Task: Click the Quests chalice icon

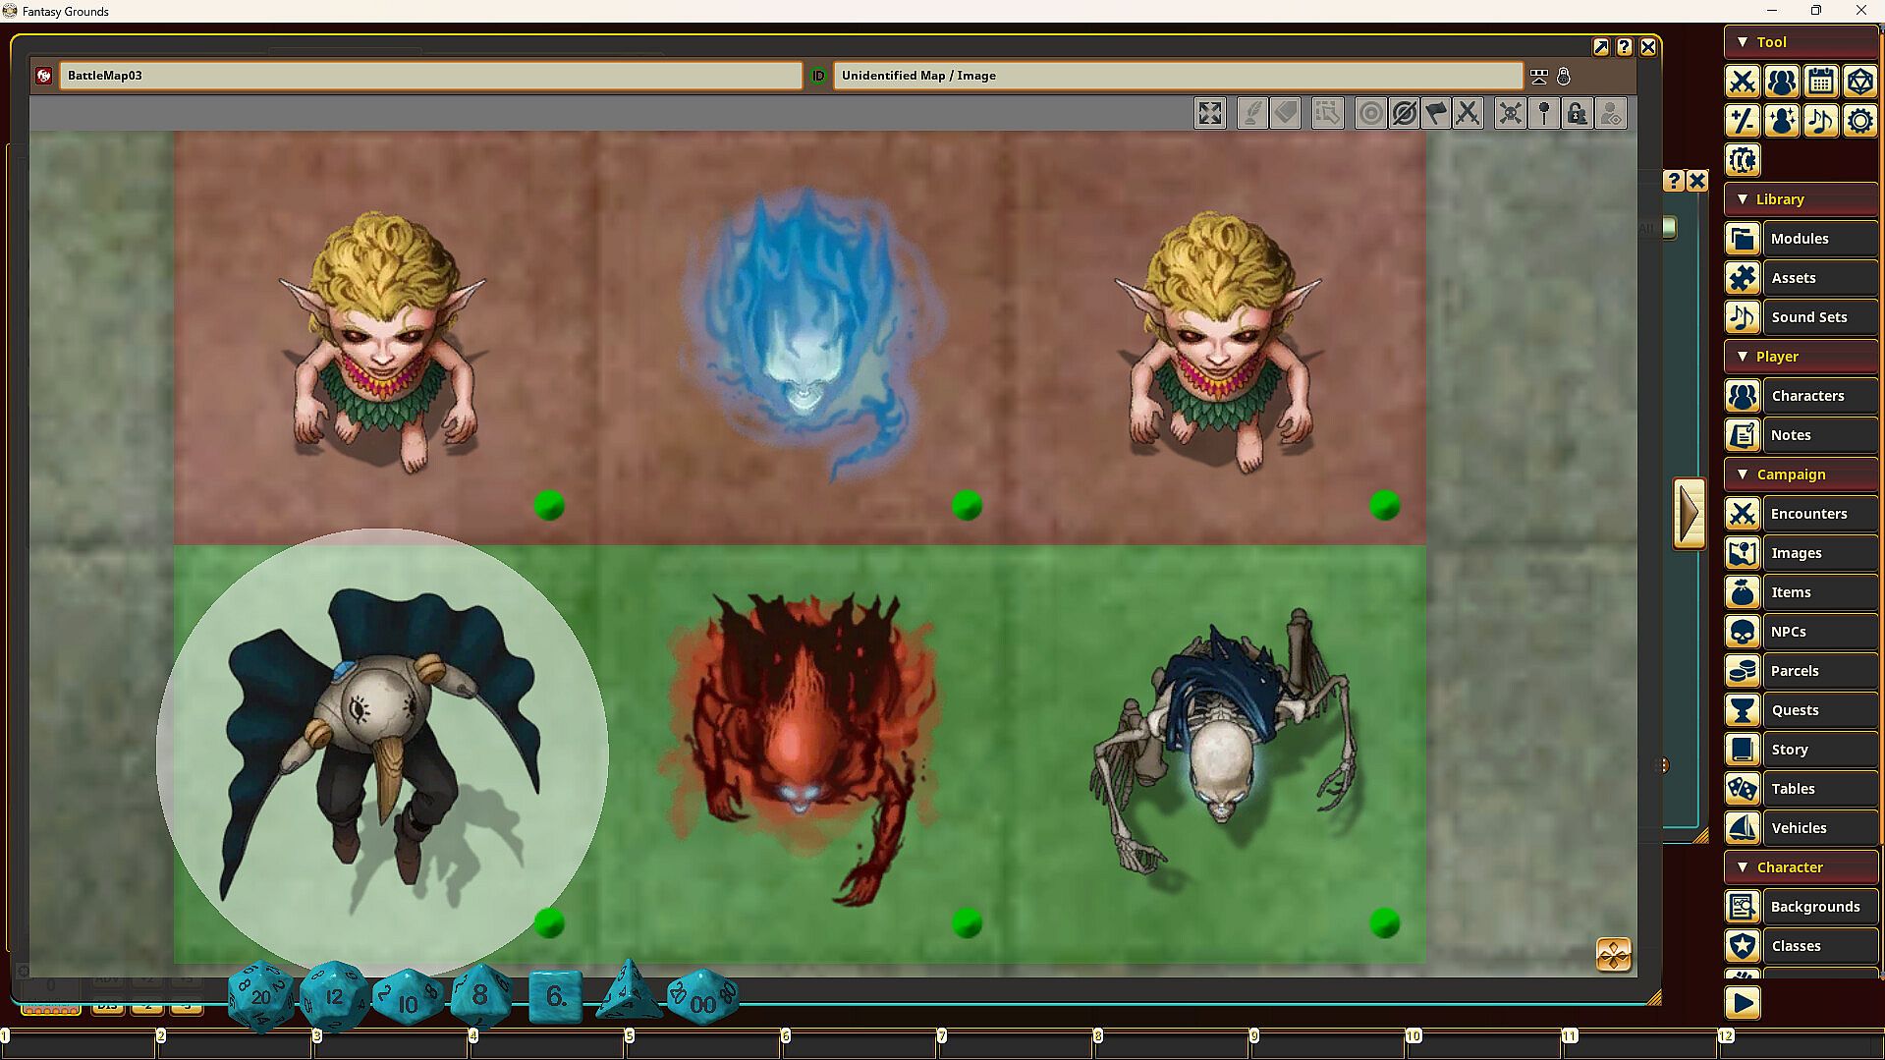Action: [x=1743, y=710]
